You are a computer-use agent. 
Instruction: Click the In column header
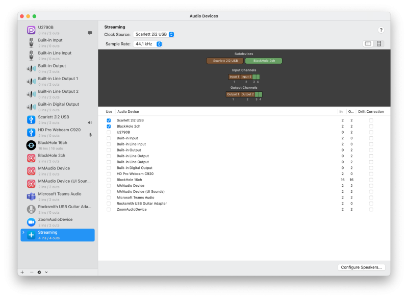click(x=341, y=112)
